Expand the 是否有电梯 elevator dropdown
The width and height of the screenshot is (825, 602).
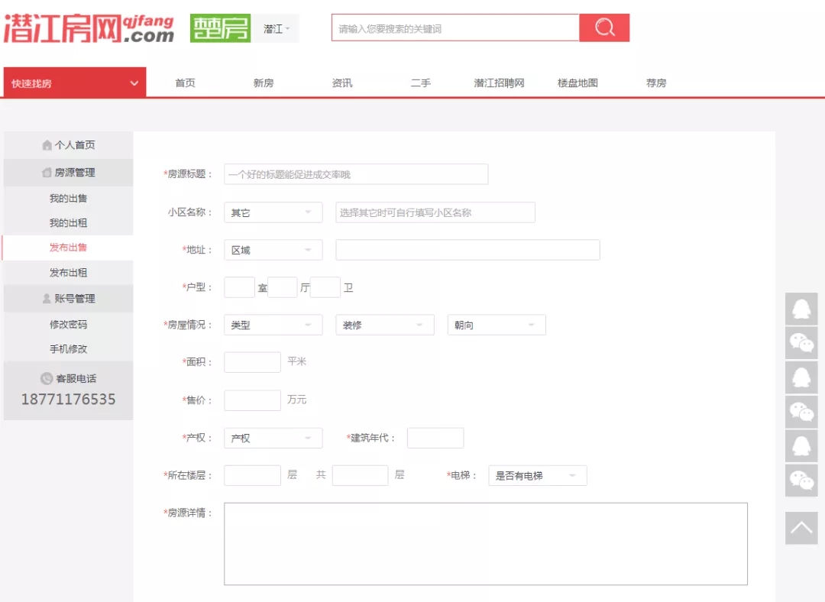[537, 475]
